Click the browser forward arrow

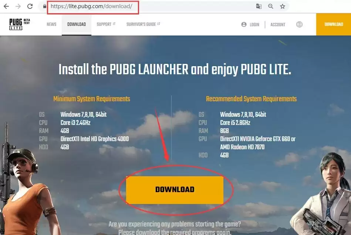pyautogui.click(x=18, y=6)
